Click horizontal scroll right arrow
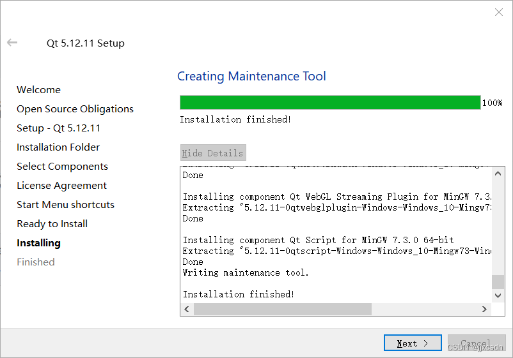The width and height of the screenshot is (513, 358). pos(484,309)
